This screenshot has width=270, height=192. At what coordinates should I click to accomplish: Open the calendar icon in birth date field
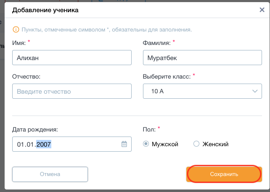[x=124, y=144]
